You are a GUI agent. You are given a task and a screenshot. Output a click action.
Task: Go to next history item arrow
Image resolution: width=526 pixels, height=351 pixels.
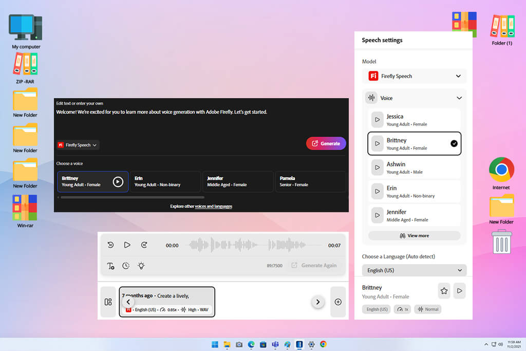point(317,302)
